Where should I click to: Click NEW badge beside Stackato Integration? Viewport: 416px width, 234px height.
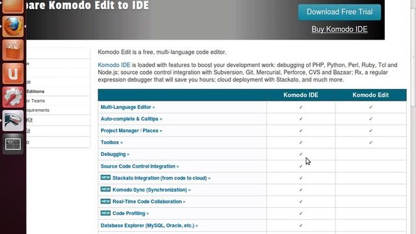point(105,177)
